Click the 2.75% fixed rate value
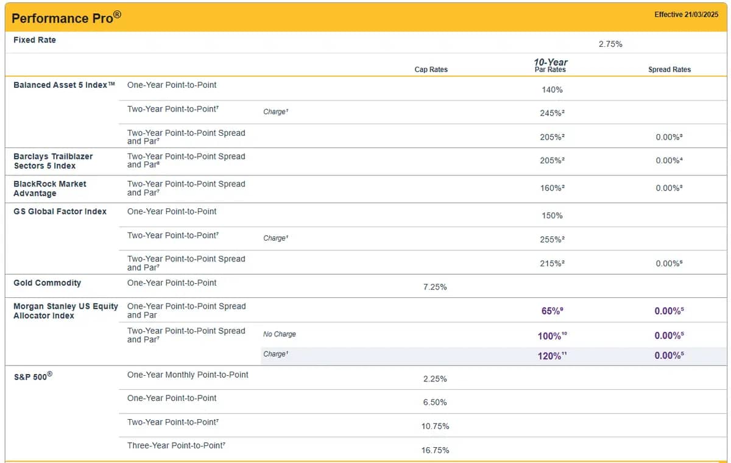The image size is (731, 463). (x=610, y=44)
